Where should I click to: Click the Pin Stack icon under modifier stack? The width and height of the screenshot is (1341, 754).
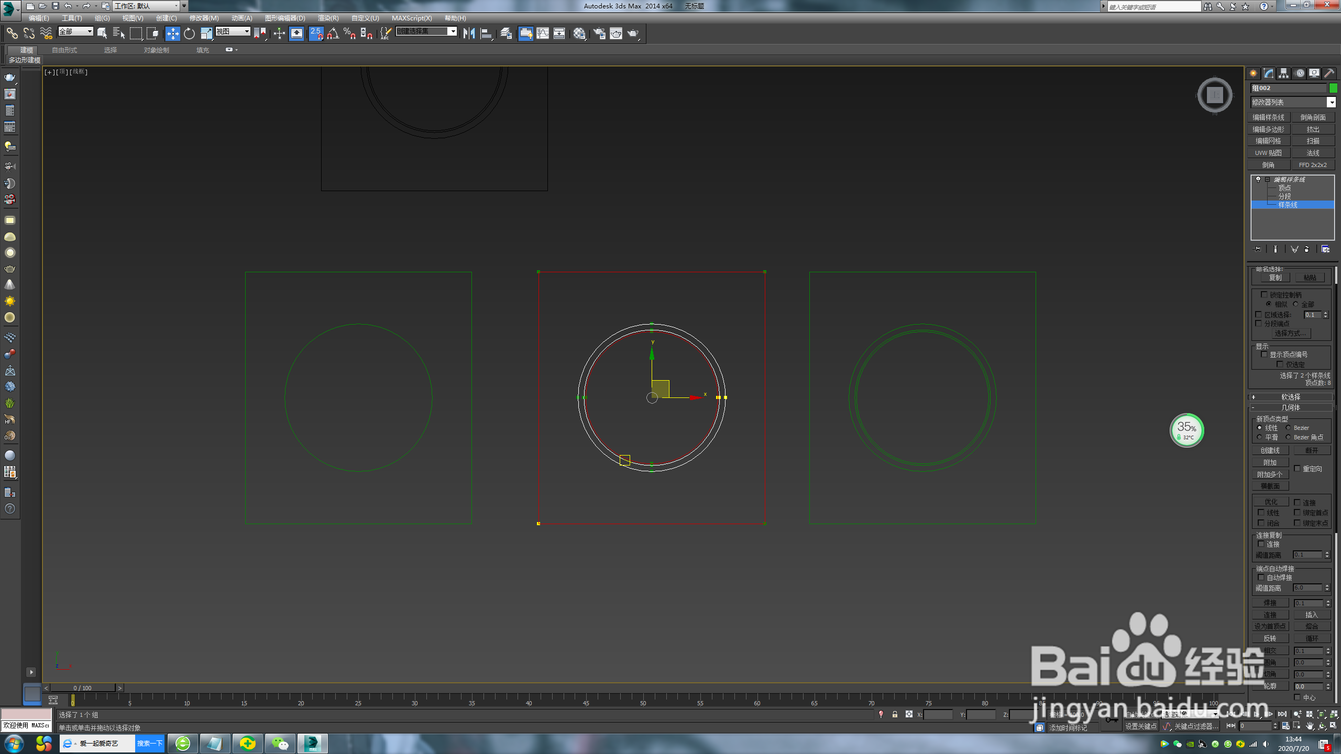(1257, 249)
